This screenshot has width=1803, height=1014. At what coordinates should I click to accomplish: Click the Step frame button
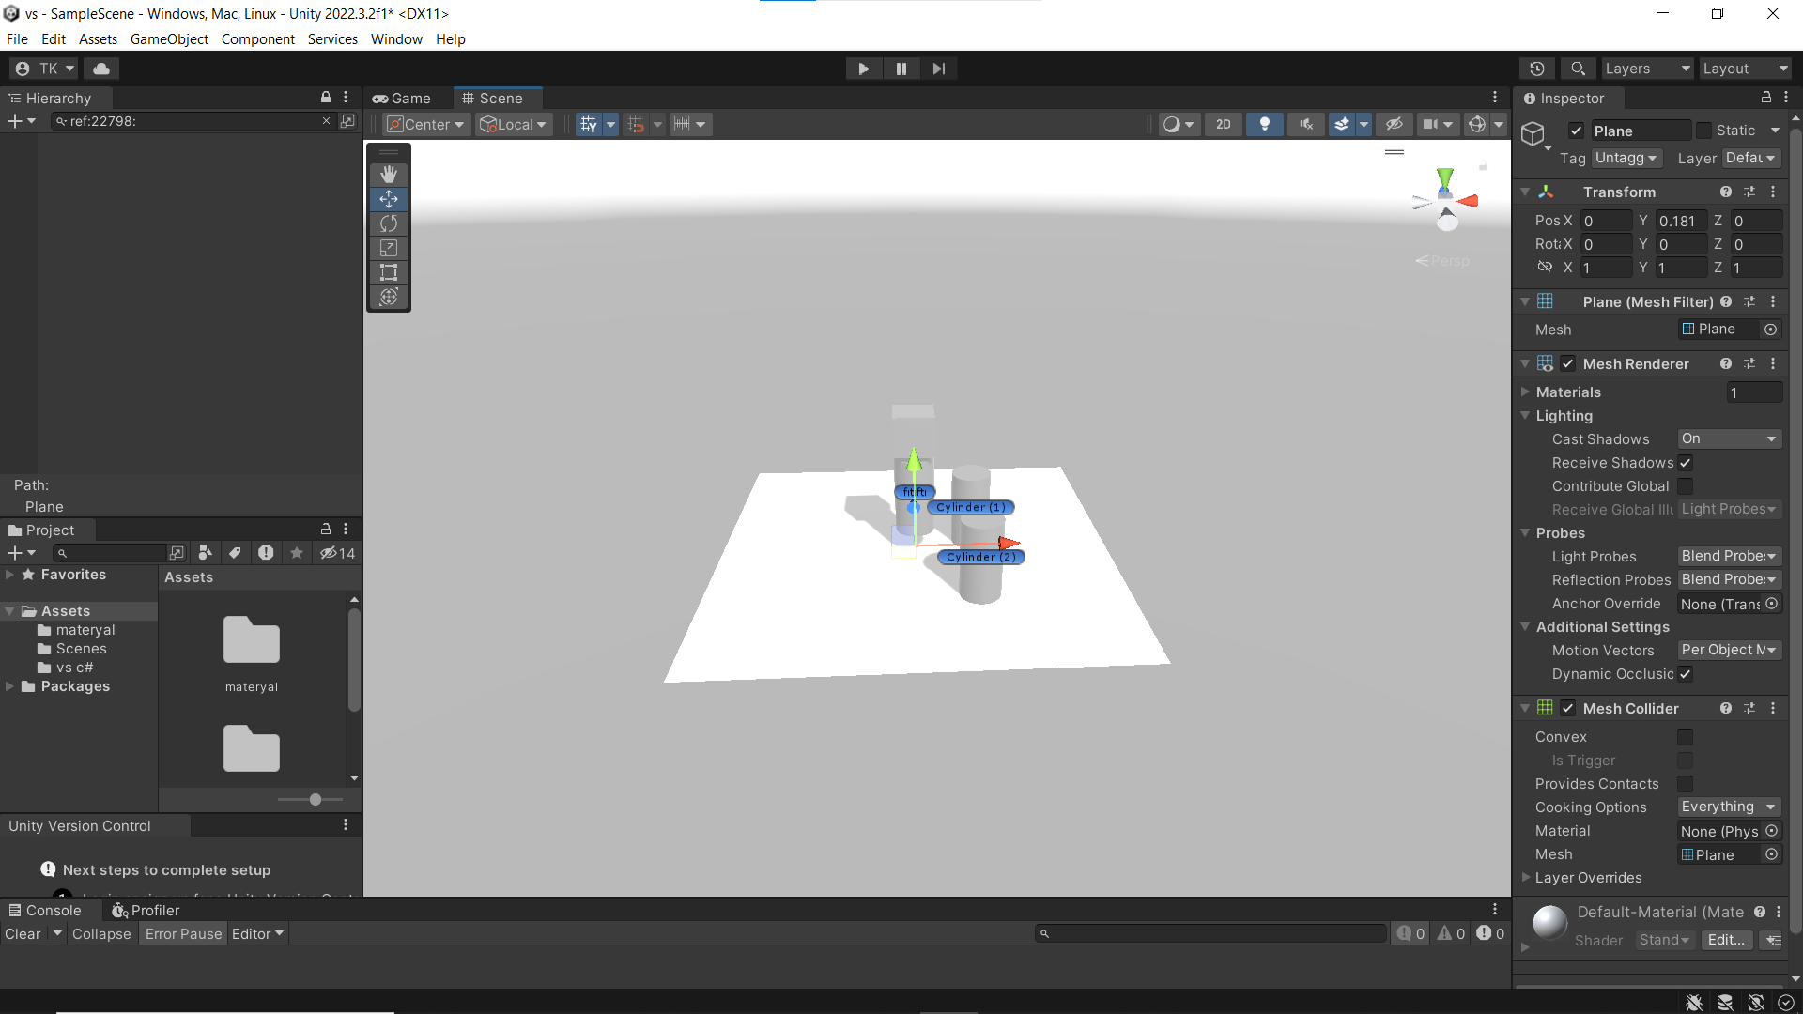[x=938, y=69]
